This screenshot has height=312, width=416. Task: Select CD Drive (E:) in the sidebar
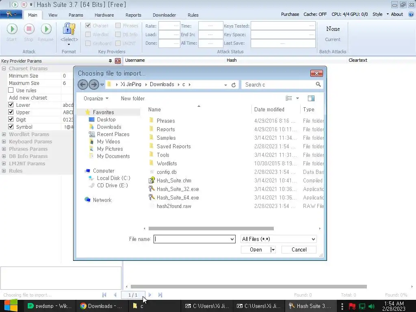pyautogui.click(x=112, y=185)
